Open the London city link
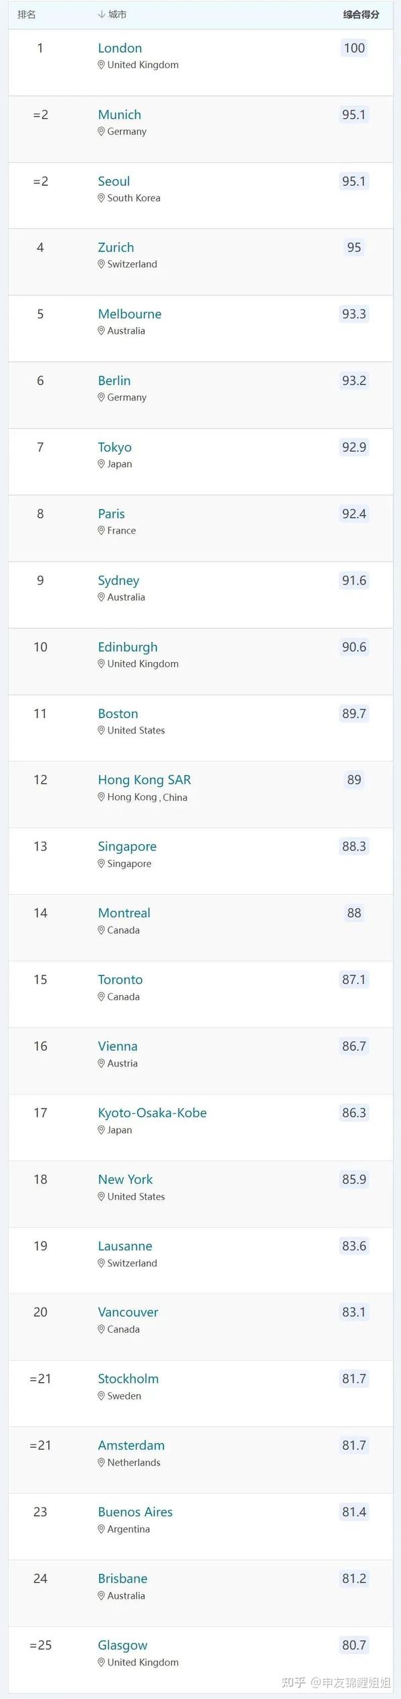 pos(120,48)
